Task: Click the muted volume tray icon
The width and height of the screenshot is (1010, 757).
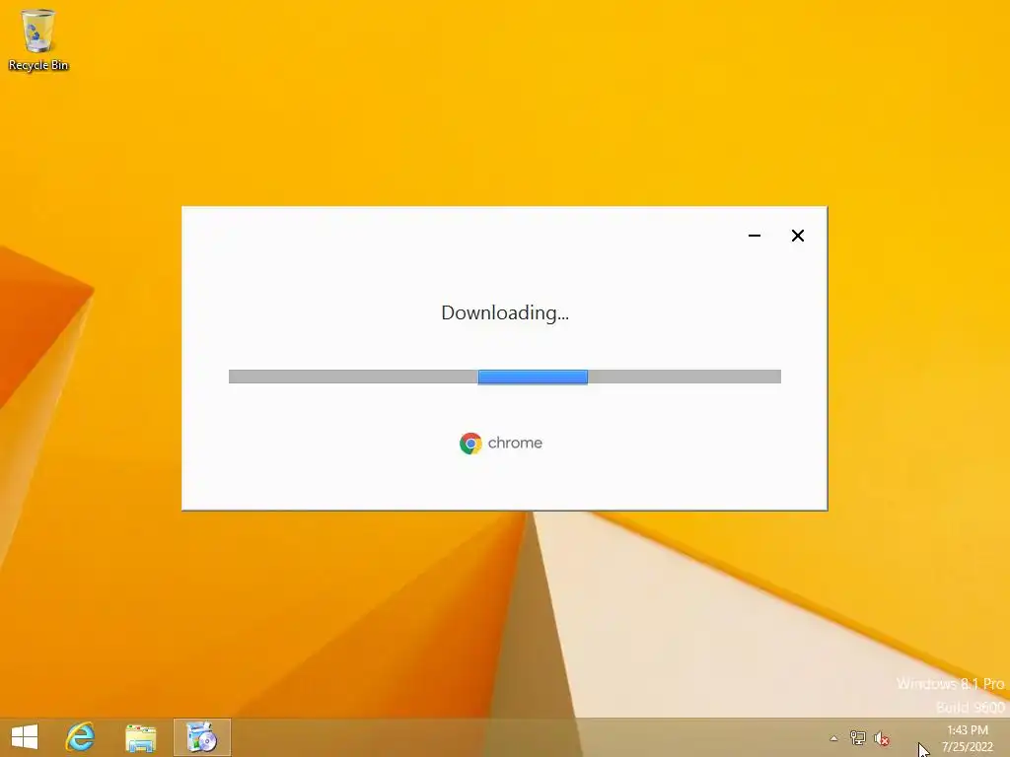Action: click(882, 738)
